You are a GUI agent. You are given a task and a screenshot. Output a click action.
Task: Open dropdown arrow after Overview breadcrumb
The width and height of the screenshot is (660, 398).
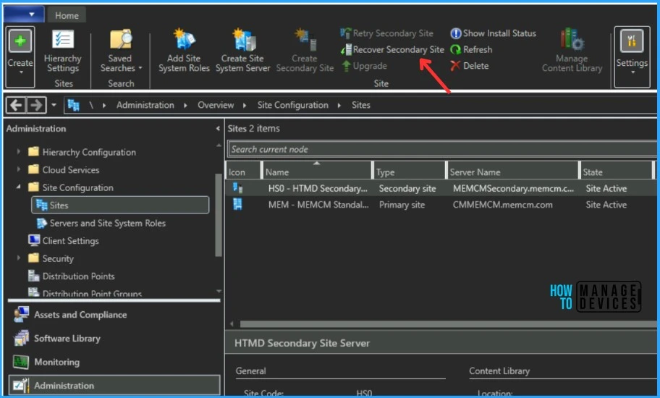point(244,105)
